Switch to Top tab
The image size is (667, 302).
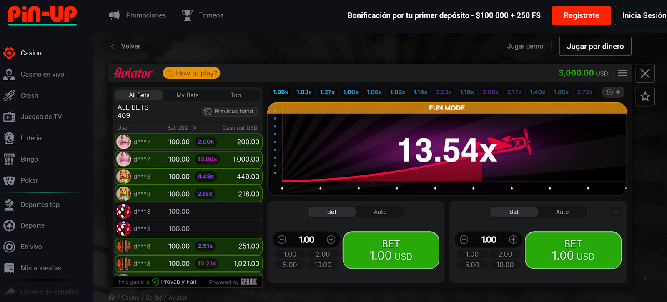[x=236, y=95]
